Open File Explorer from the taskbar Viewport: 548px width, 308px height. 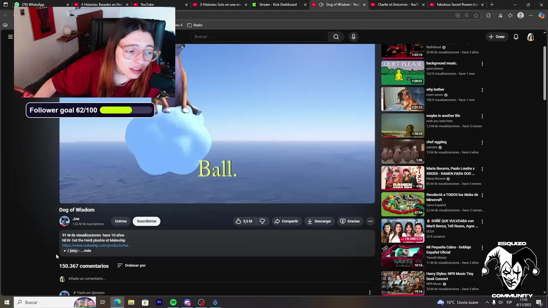[131, 302]
